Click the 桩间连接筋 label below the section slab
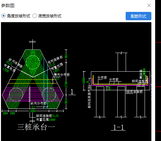Screen dimensions: 161x141 [x=134, y=92]
